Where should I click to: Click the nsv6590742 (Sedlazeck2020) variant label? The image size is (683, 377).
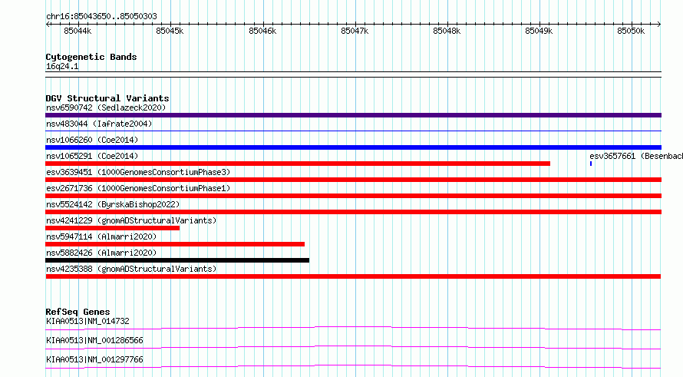pyautogui.click(x=106, y=107)
